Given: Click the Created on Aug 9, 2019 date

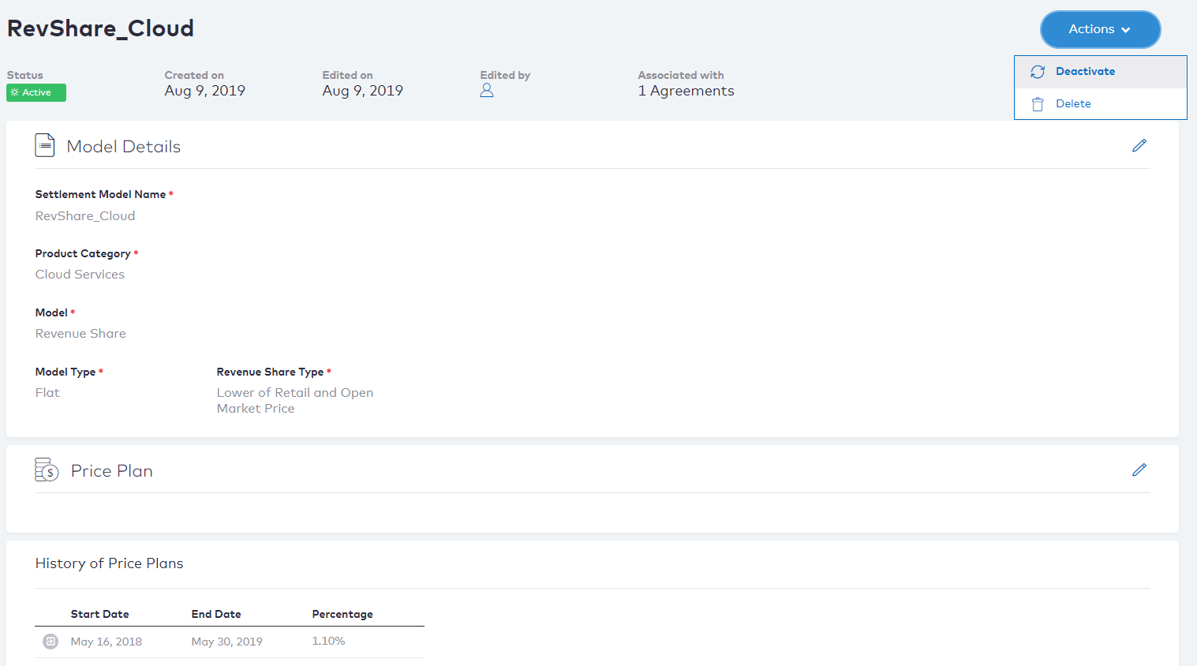Looking at the screenshot, I should coord(204,91).
